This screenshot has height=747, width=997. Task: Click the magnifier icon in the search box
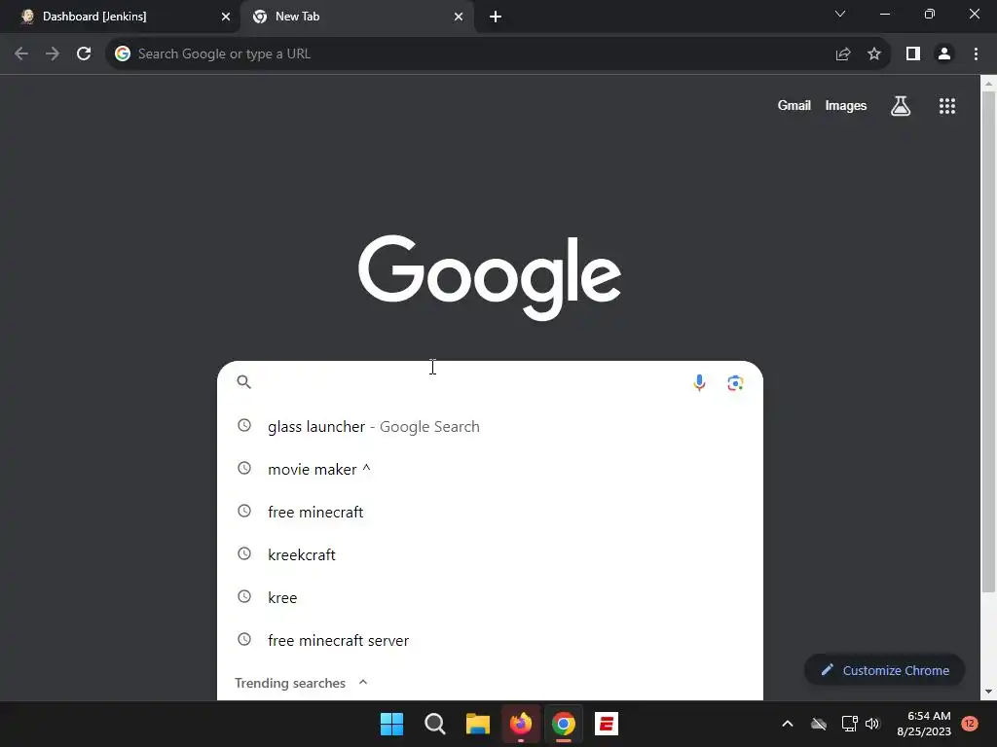244,381
